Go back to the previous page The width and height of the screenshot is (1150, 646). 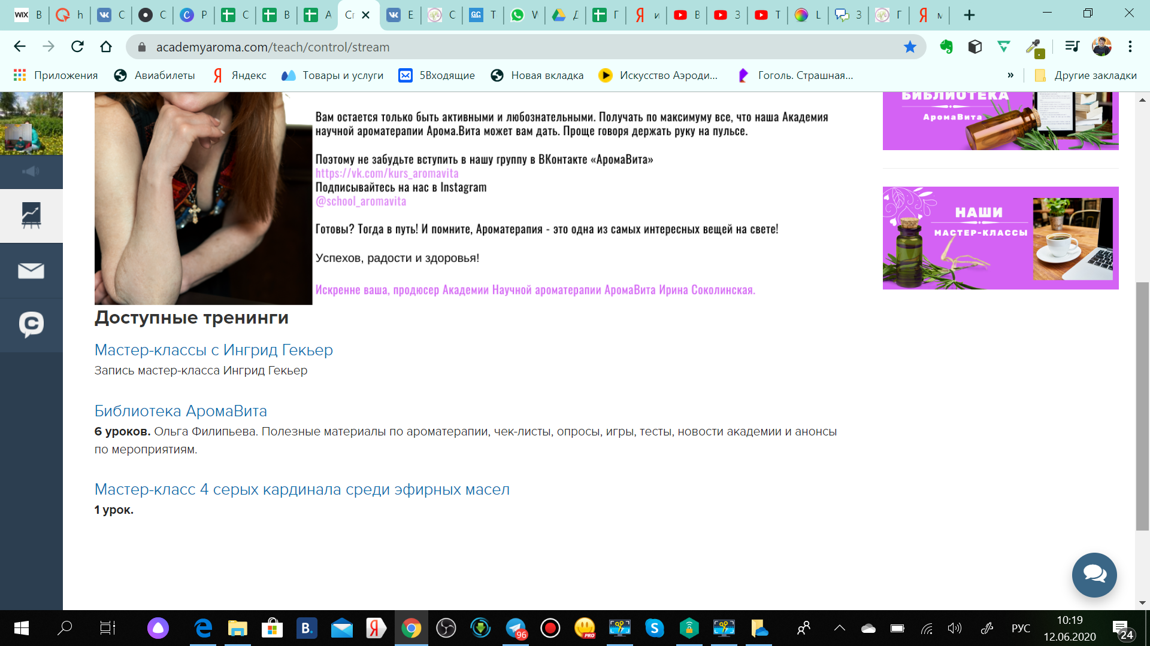click(20, 47)
